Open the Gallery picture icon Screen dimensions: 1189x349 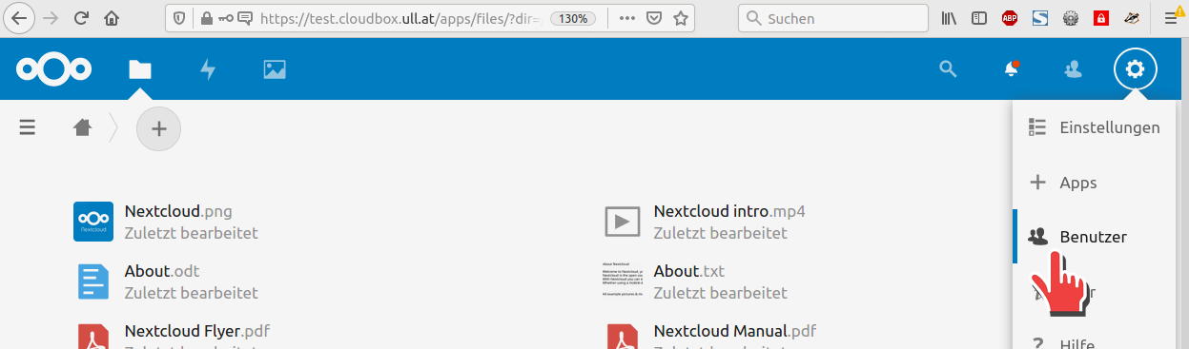pyautogui.click(x=275, y=68)
